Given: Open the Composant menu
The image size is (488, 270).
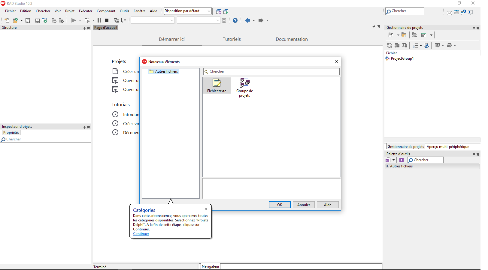Looking at the screenshot, I should point(106,11).
